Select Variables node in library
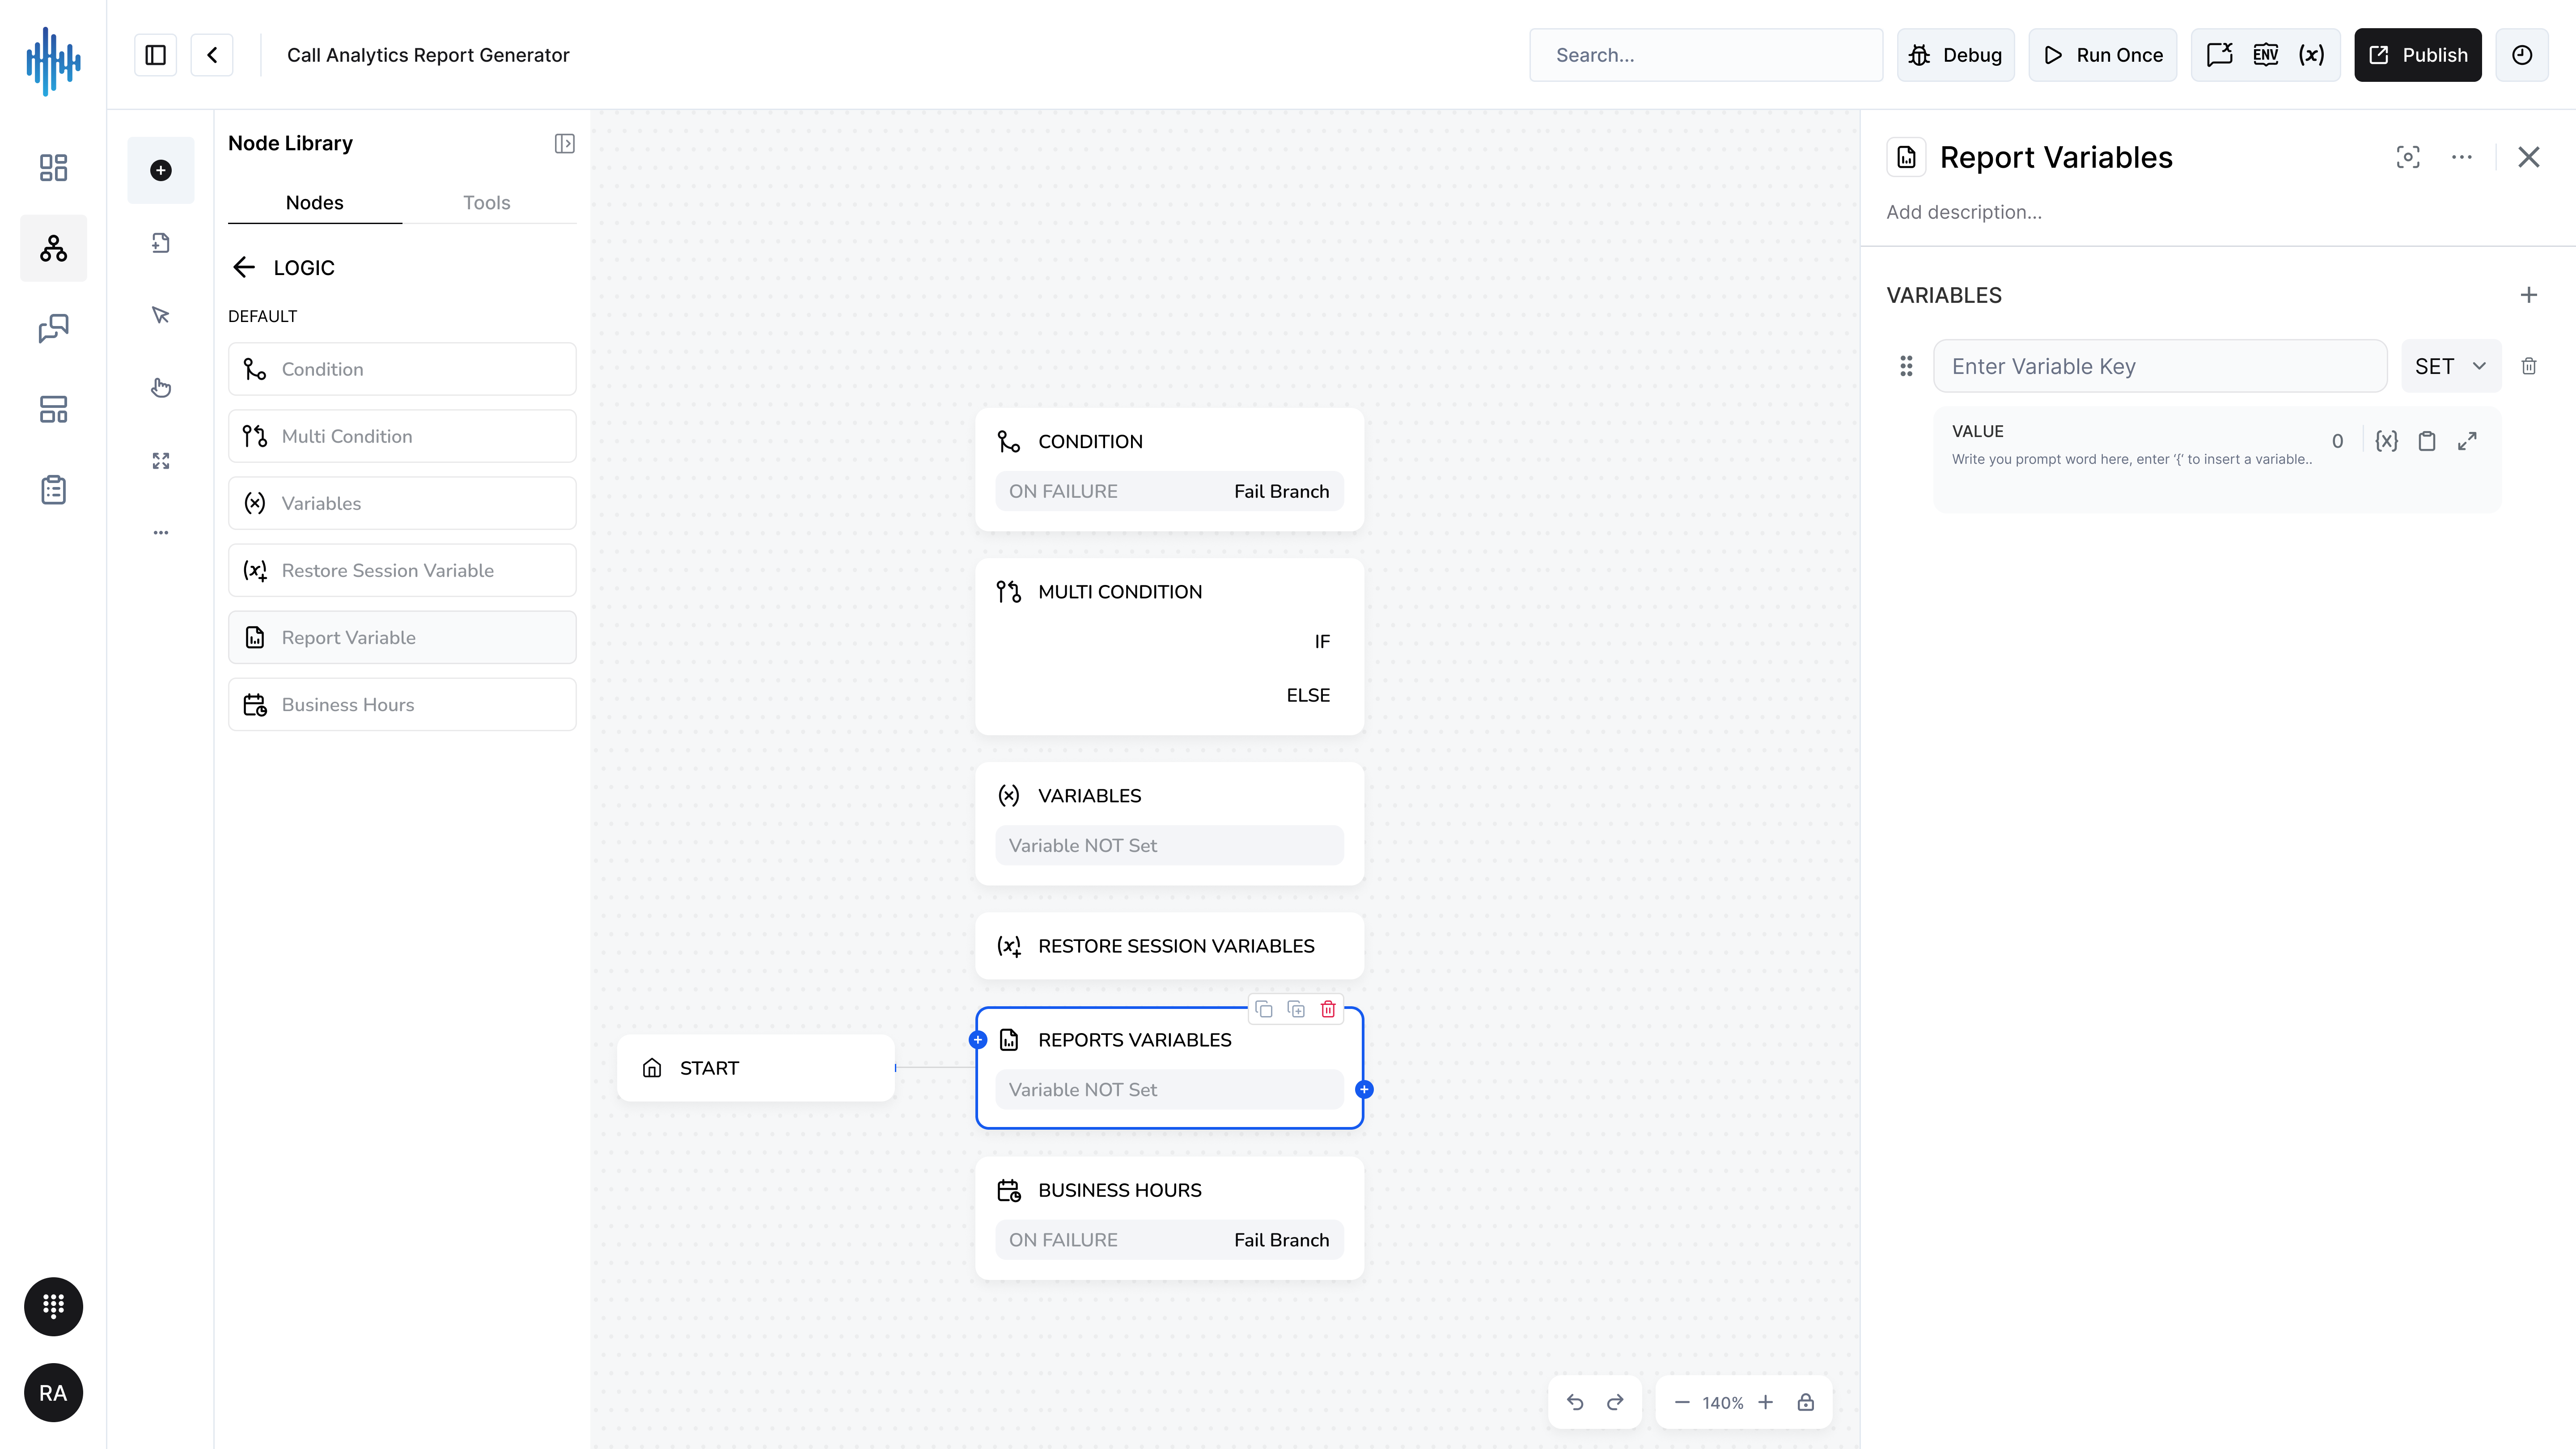The height and width of the screenshot is (1449, 2576). coord(402,503)
